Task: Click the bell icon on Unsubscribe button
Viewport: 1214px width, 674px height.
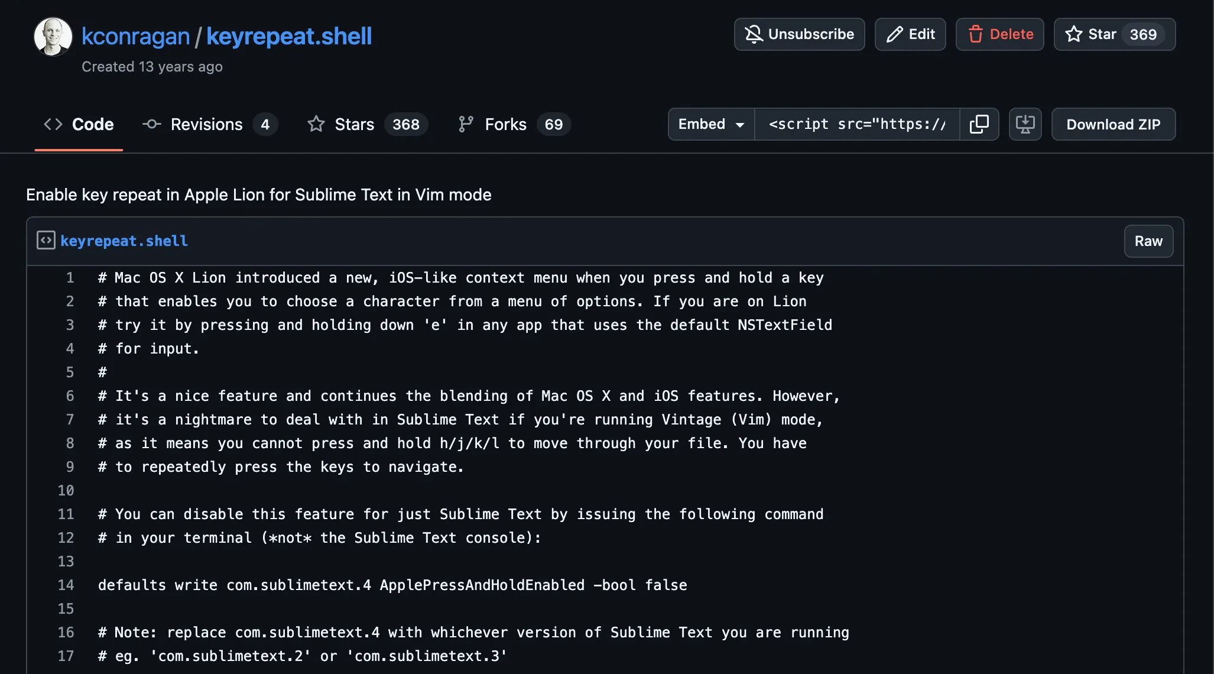Action: coord(753,34)
